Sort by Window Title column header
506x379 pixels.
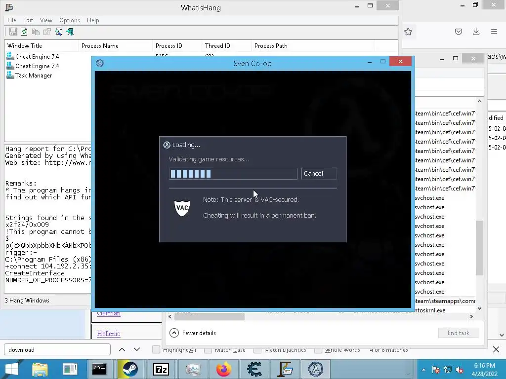click(42, 46)
